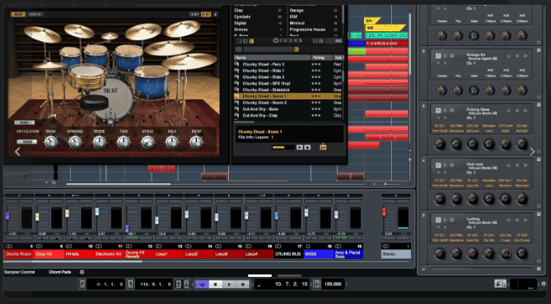
Task: Stop the sample preview in the browser
Action: pyautogui.click(x=307, y=147)
